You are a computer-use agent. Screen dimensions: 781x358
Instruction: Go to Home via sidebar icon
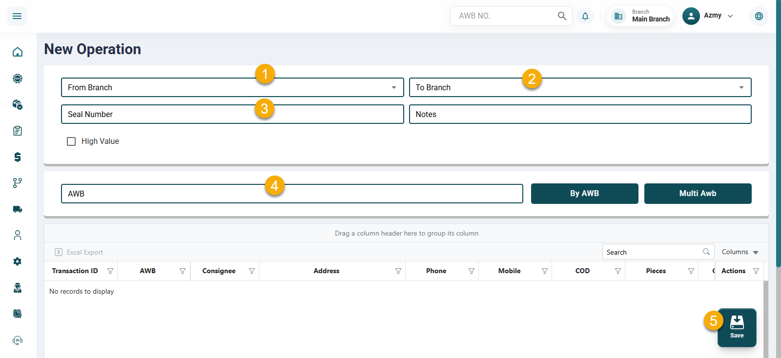18,52
